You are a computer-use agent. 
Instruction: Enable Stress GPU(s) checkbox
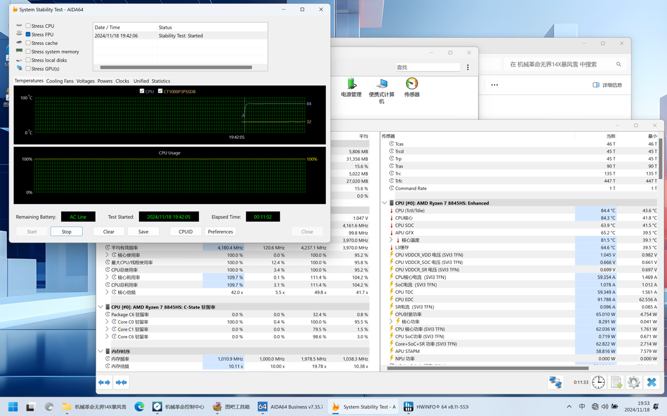(x=28, y=69)
